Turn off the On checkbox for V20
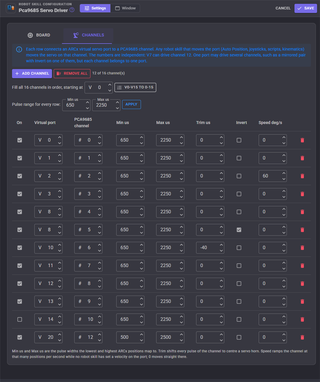 (x=20, y=337)
